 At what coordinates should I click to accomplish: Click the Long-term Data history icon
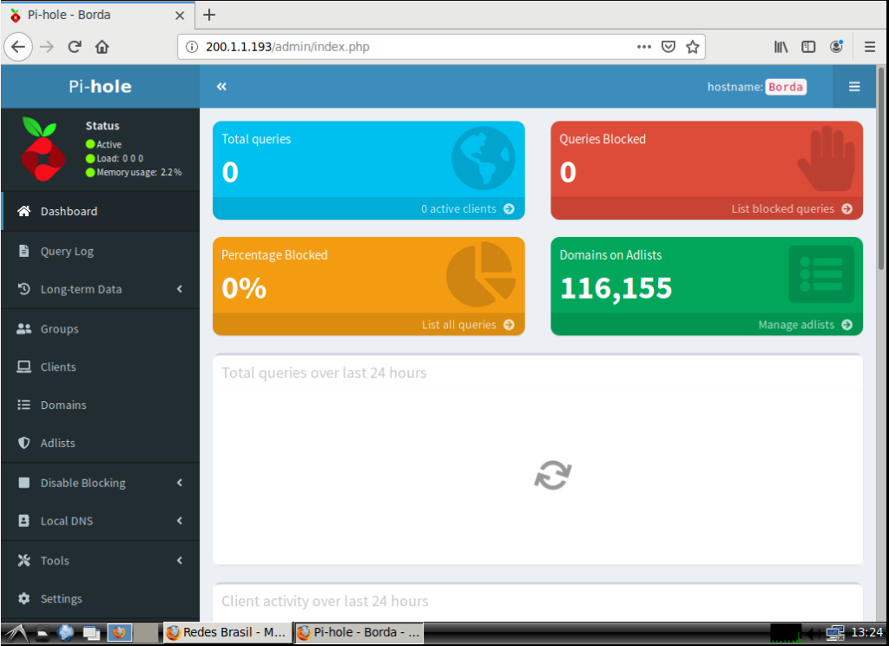tap(23, 288)
